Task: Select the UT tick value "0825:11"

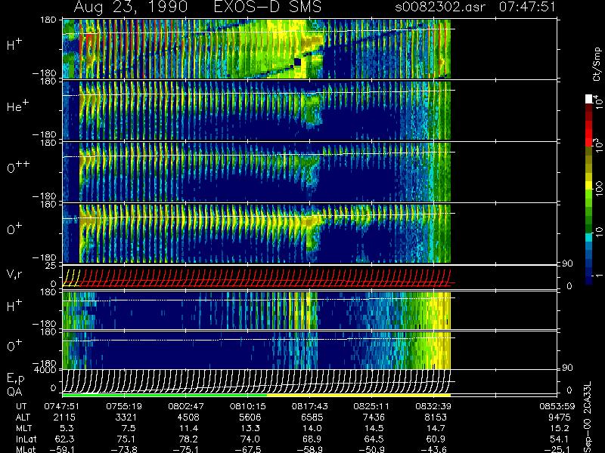Action: click(371, 406)
